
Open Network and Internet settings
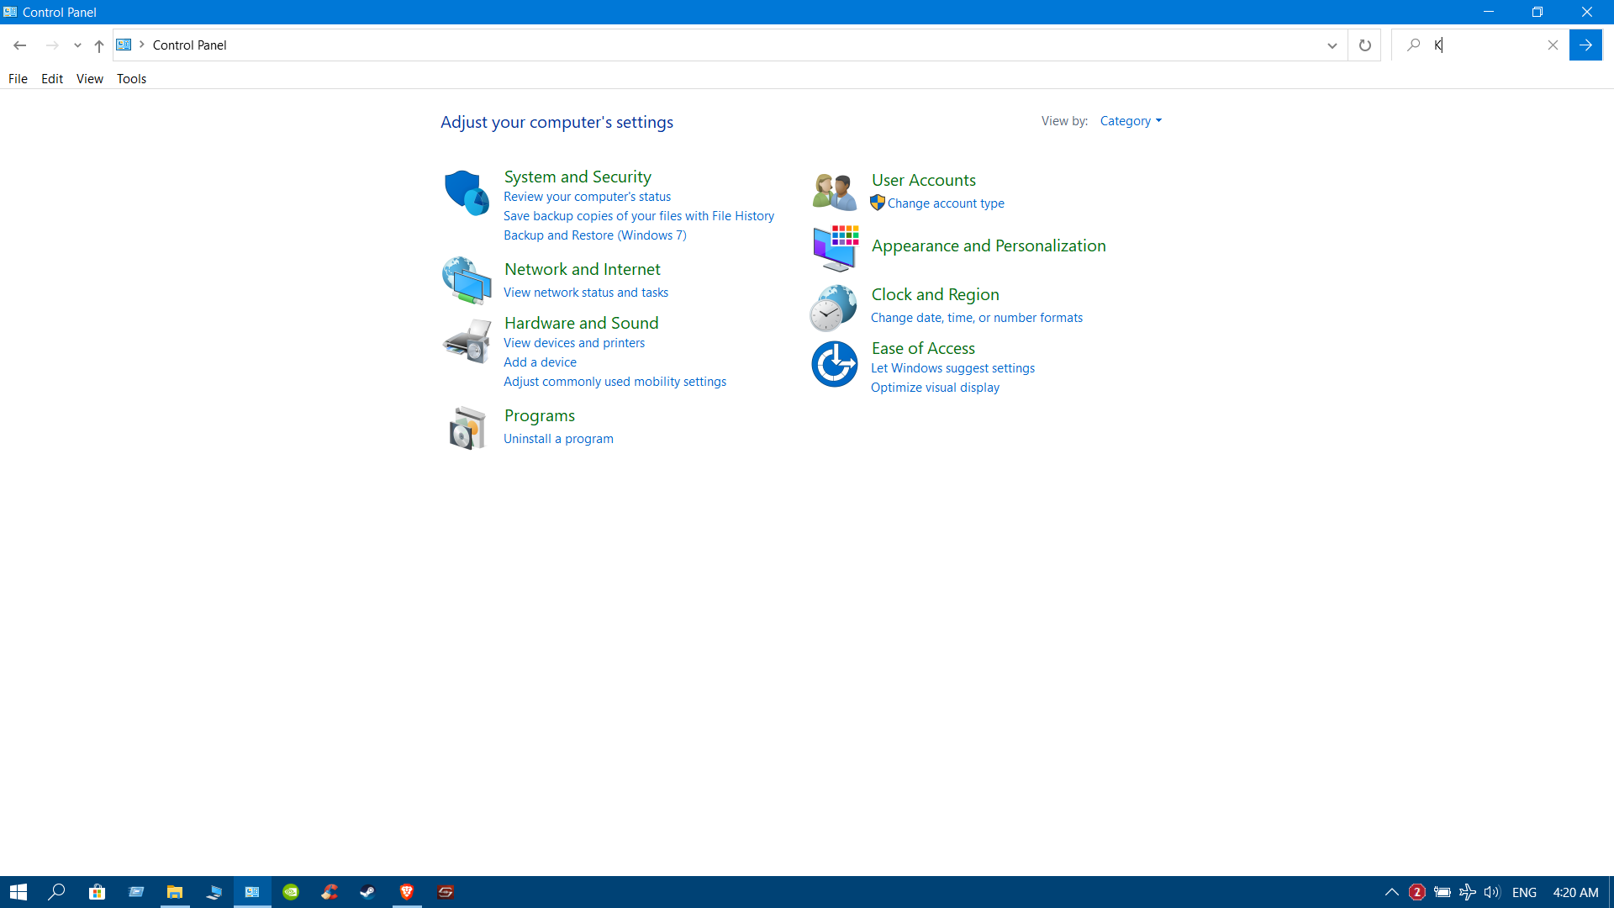[x=582, y=269]
